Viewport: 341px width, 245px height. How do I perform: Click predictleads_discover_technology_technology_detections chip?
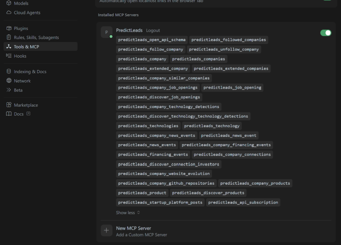[x=183, y=116]
